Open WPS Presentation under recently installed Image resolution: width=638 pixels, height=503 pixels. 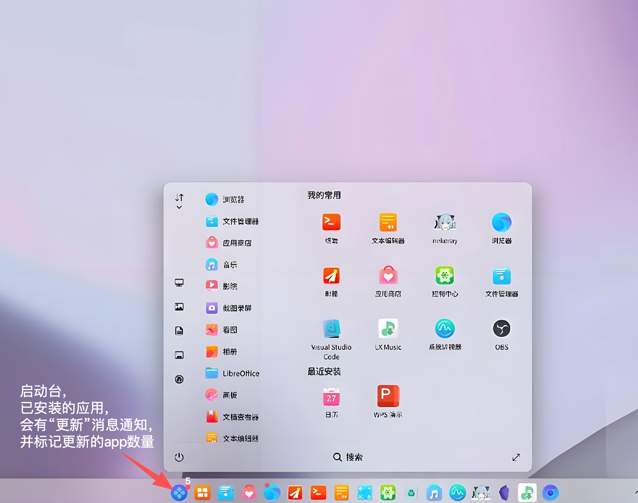[388, 396]
